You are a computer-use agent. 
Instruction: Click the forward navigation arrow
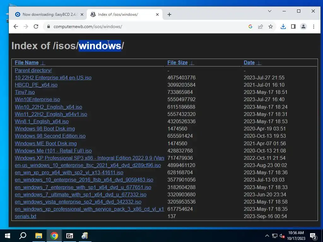tap(26, 26)
